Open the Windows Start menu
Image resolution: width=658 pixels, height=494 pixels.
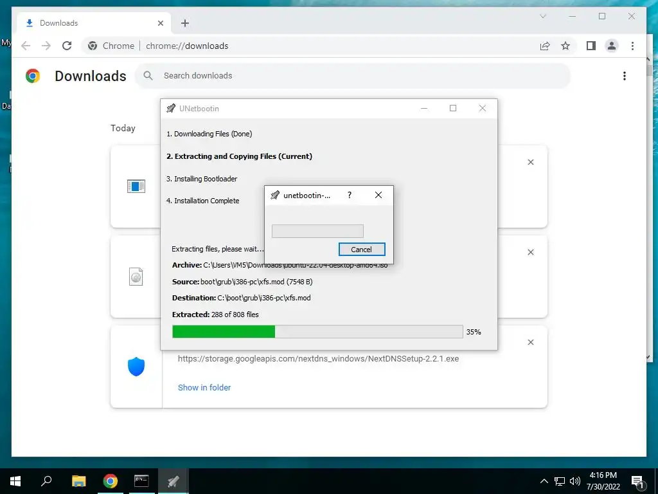(15, 481)
